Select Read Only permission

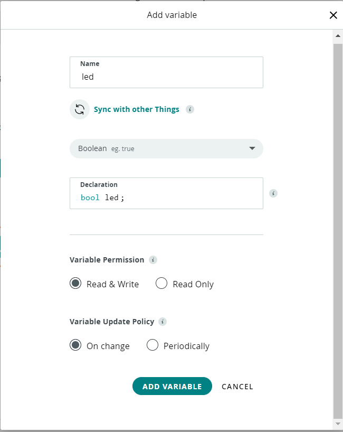(x=161, y=284)
